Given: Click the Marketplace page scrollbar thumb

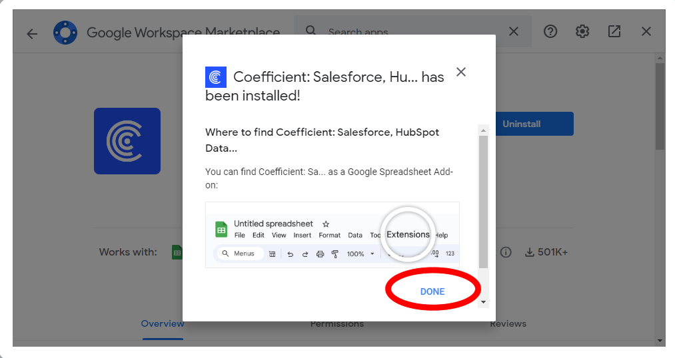Looking at the screenshot, I should [660, 106].
